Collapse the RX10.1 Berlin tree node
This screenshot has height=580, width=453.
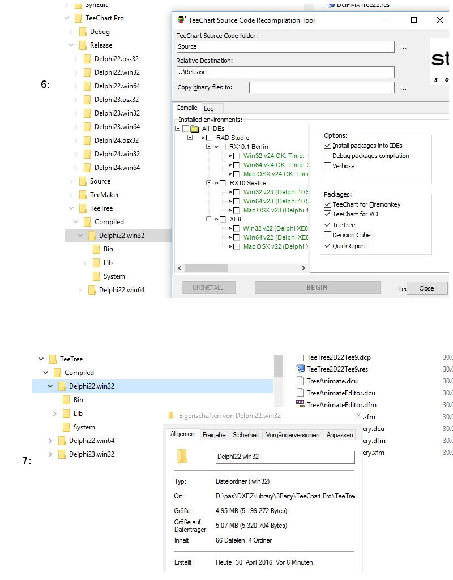[x=208, y=147]
